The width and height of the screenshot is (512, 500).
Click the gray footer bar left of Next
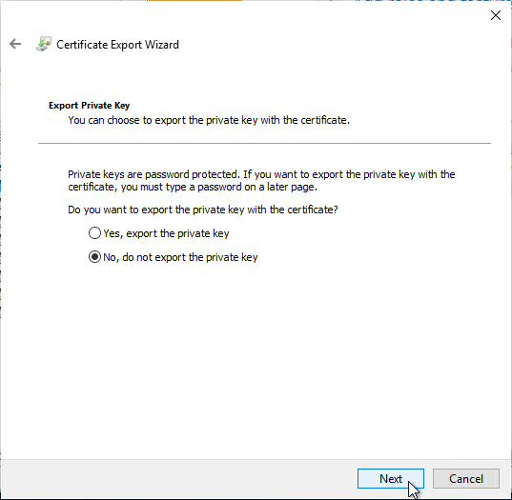click(x=179, y=478)
